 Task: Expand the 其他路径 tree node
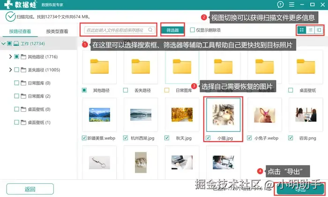(10, 56)
